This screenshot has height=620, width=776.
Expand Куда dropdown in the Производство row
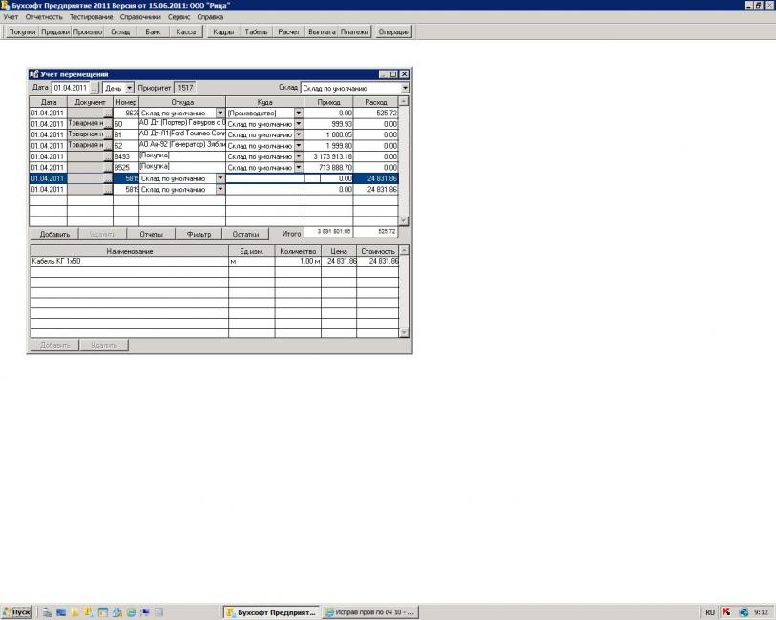[x=298, y=113]
